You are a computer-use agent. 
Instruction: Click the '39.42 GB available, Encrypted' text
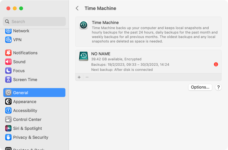pos(116,59)
